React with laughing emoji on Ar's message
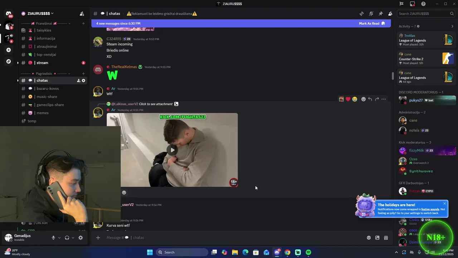The height and width of the screenshot is (258, 458). click(x=355, y=99)
